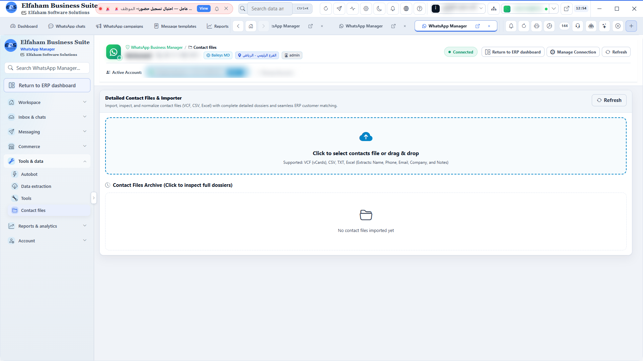The image size is (643, 361).
Task: Collapse the Tools & data section
Action: point(47,161)
